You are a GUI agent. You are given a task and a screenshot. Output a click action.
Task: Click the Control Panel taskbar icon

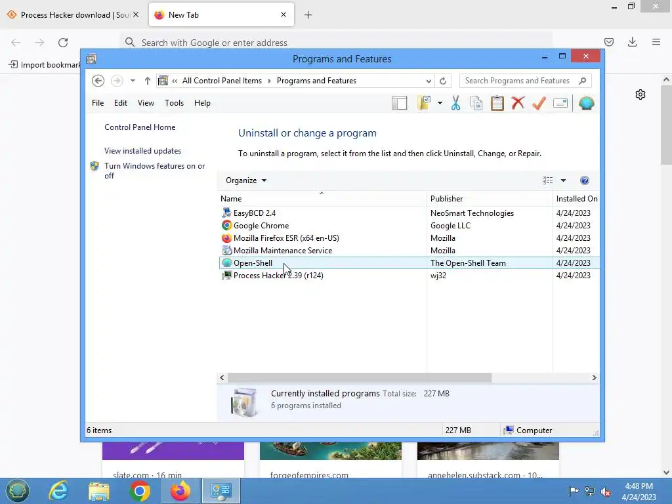tap(221, 491)
